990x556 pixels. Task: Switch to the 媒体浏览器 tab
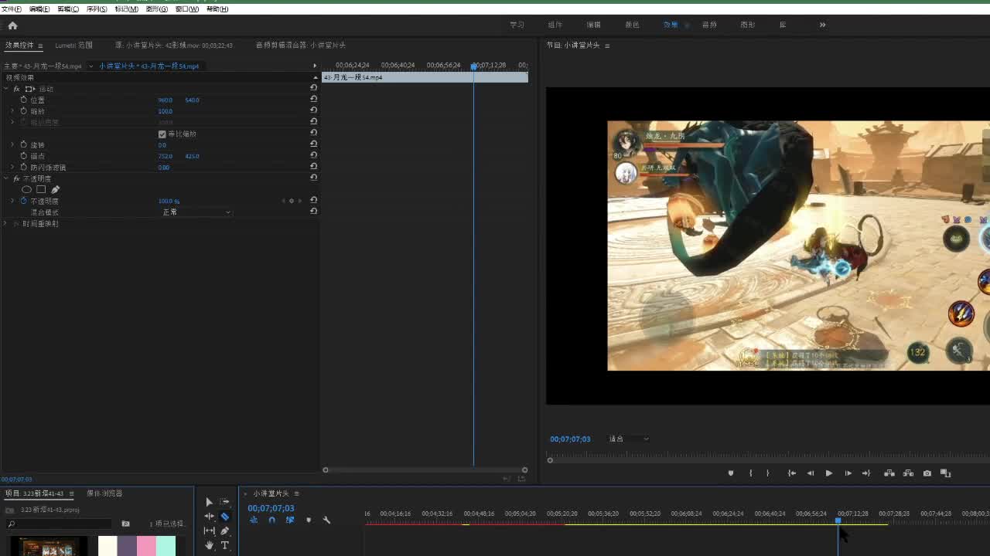pyautogui.click(x=104, y=493)
